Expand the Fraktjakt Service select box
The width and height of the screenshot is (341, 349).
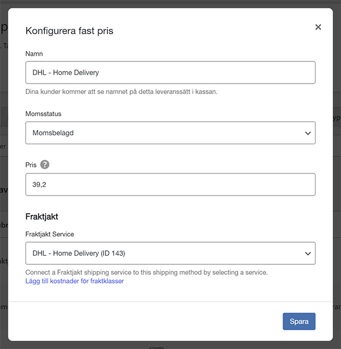(x=170, y=254)
